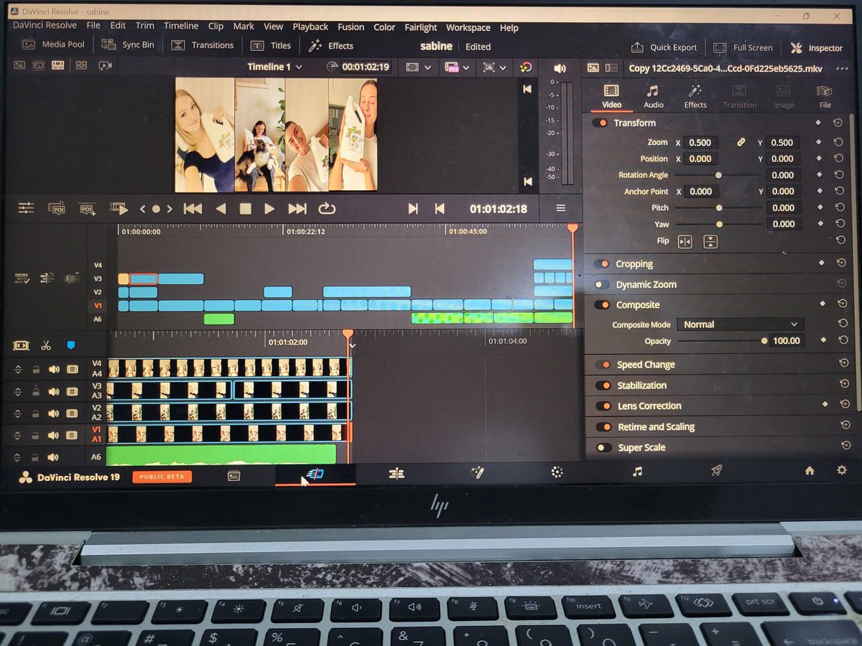
Task: Open the Composite Mode Normal dropdown
Action: (741, 324)
